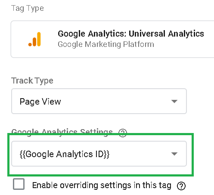Click the {{Google Analytics ID}} variable text
The height and width of the screenshot is (195, 214).
[x=65, y=154]
